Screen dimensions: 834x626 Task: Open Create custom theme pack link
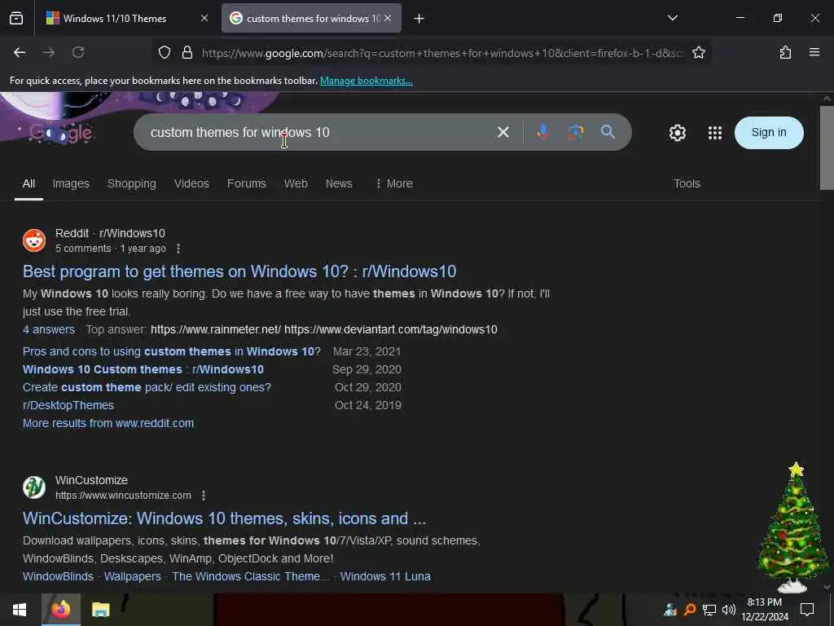pyautogui.click(x=147, y=387)
